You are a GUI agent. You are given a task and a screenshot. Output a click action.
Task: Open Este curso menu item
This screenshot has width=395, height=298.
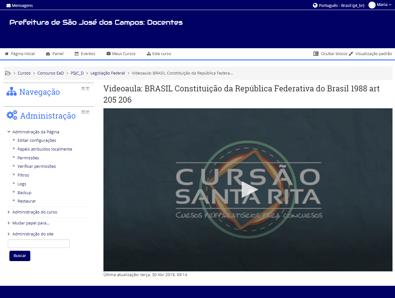point(162,54)
